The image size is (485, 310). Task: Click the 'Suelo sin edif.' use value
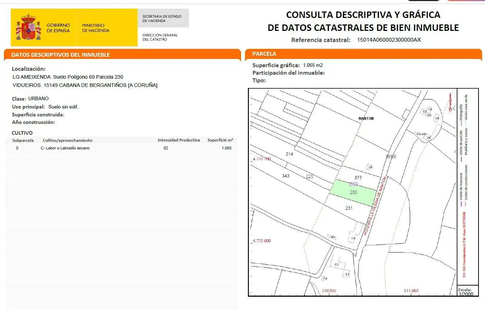coord(63,107)
